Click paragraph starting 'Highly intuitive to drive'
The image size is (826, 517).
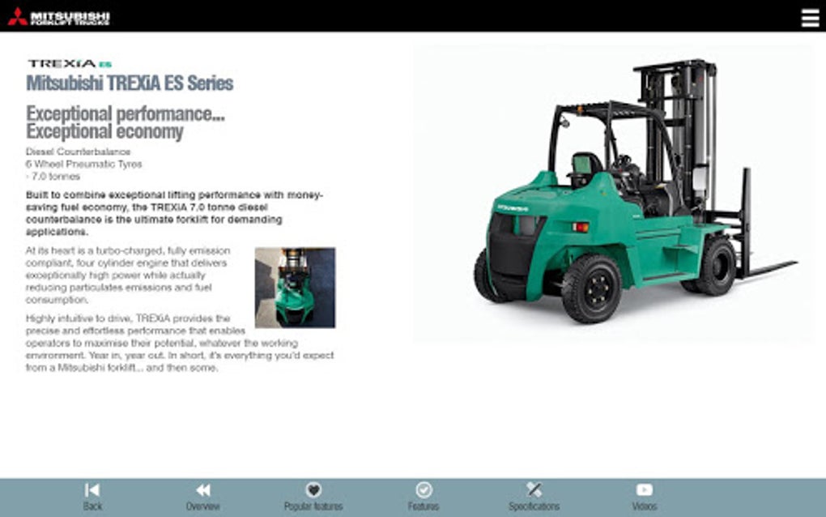tap(180, 343)
